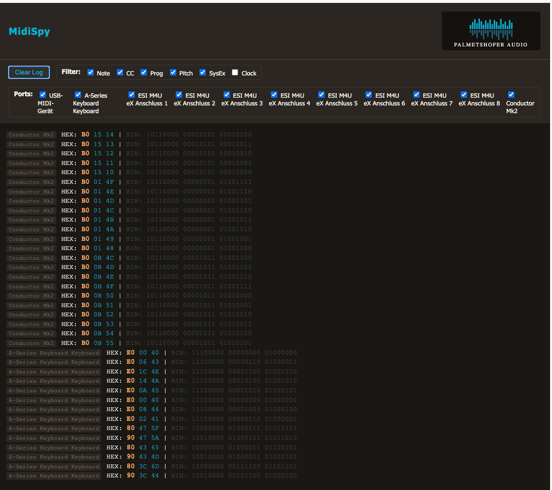This screenshot has width=552, height=490.
Task: Select the log row HEX B0 15 14
Action: tap(129, 134)
